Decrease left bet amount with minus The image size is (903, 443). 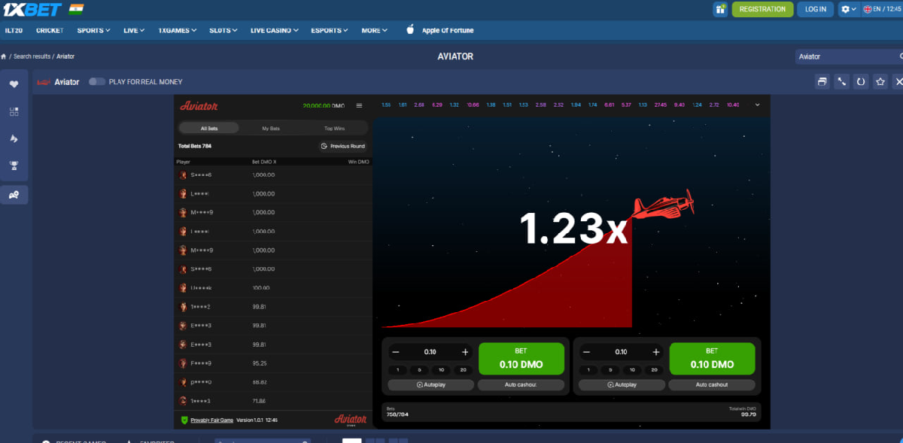(x=396, y=352)
